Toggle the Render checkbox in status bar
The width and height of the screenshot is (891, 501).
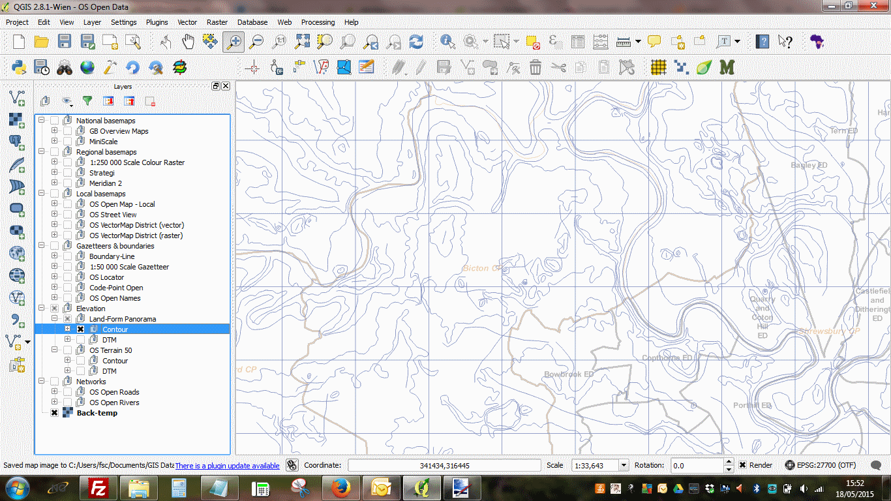[x=743, y=465]
